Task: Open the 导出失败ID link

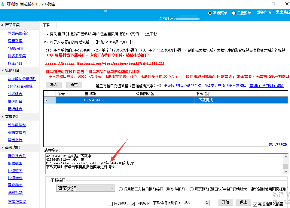Action: pos(277,145)
